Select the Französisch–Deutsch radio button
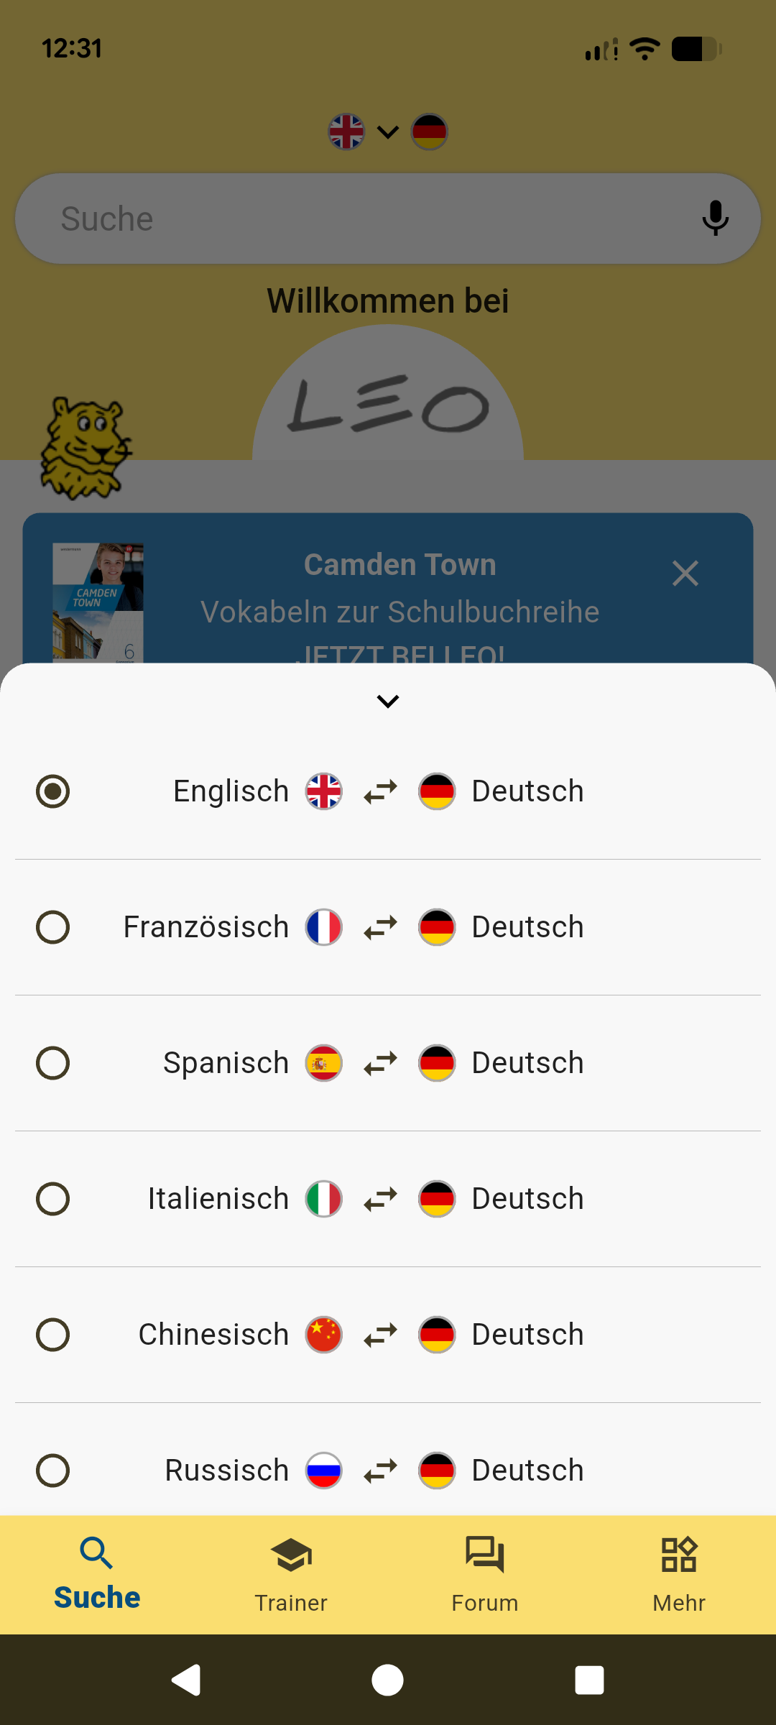Screen dimensions: 776x1725 click(x=53, y=927)
